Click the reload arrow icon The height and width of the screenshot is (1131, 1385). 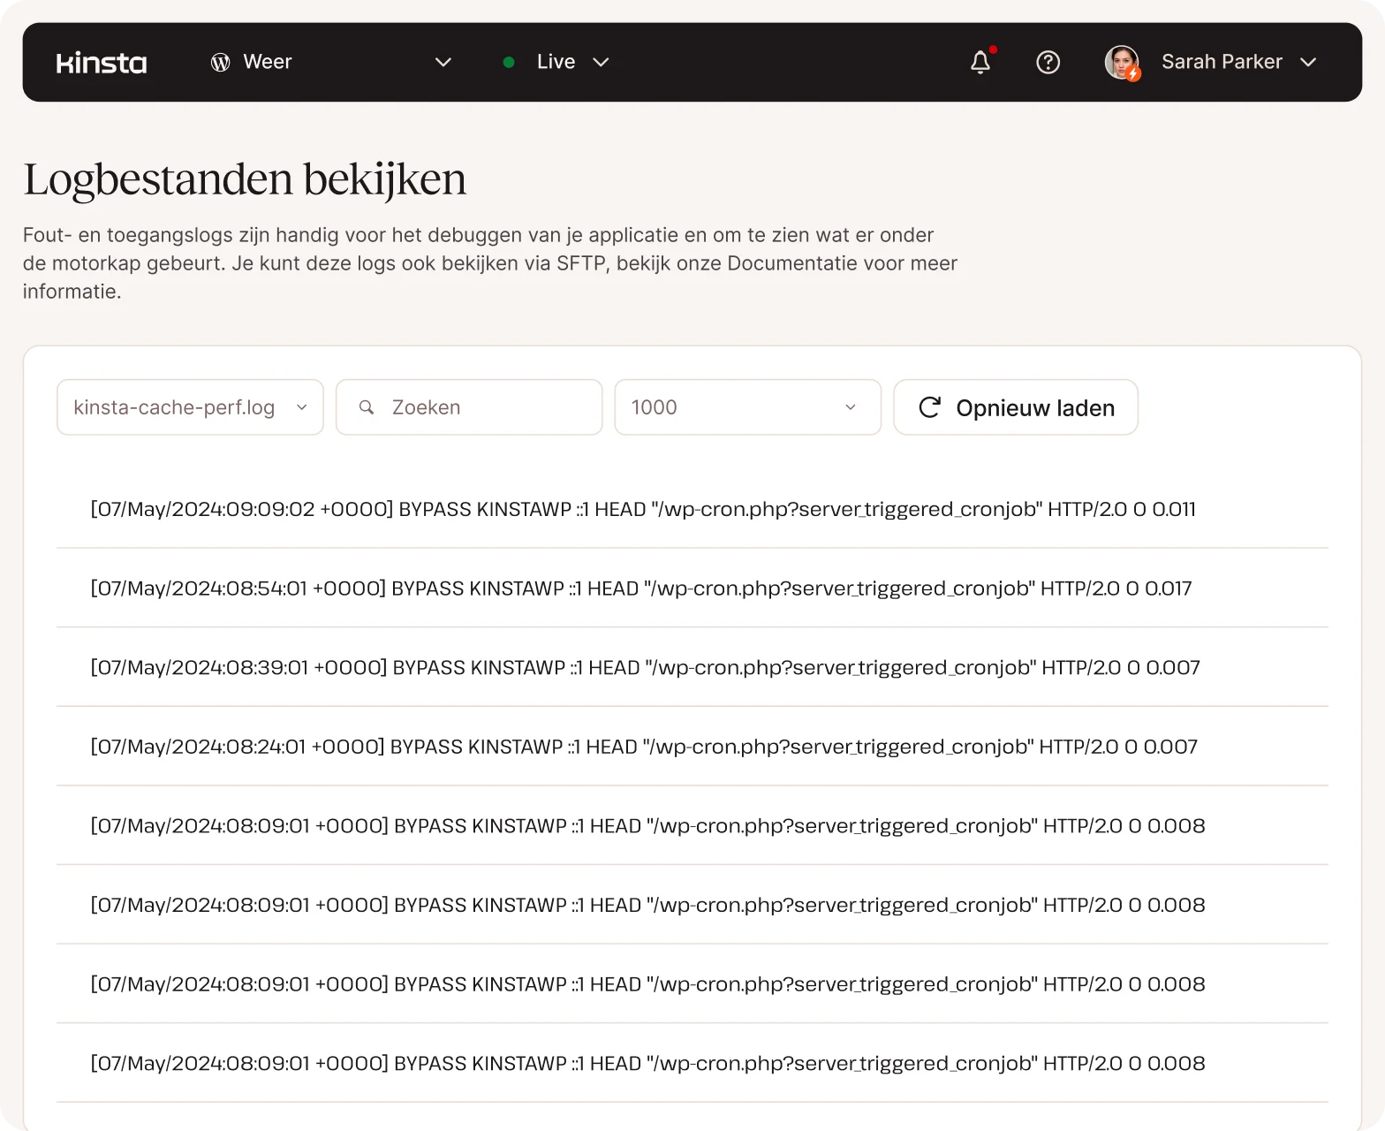coord(929,407)
